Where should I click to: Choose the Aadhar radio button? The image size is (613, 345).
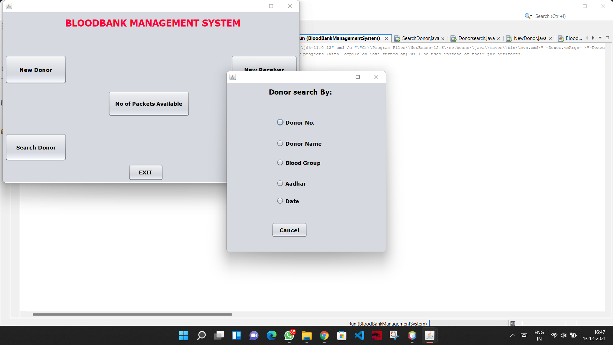click(280, 183)
